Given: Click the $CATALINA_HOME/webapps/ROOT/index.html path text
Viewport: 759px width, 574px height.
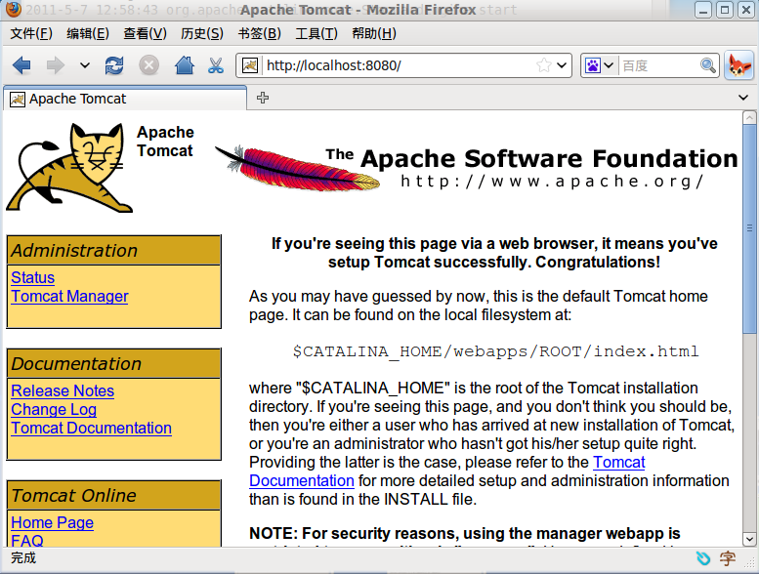Looking at the screenshot, I should click(495, 351).
